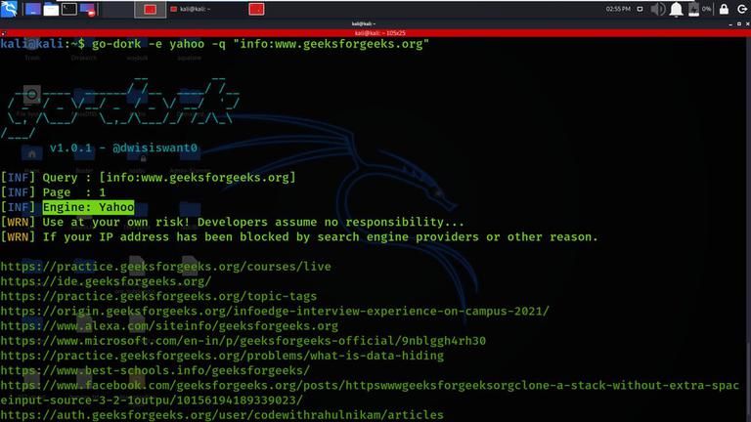This screenshot has width=751, height=422.
Task: Click the small network status tray icon
Action: click(x=640, y=9)
